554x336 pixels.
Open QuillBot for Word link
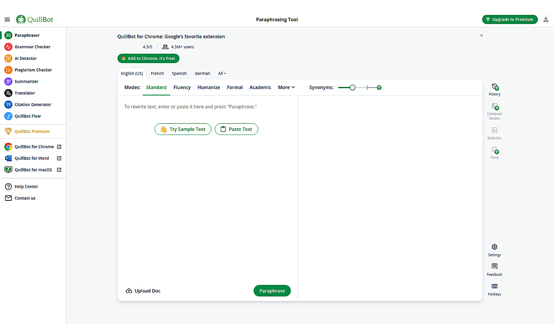pyautogui.click(x=33, y=158)
